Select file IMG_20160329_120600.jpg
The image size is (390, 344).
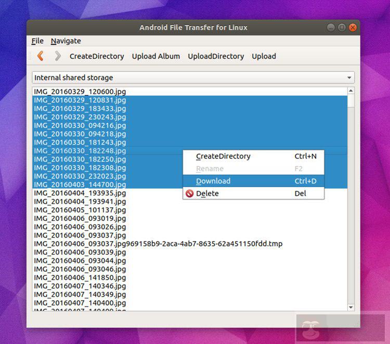click(x=80, y=91)
